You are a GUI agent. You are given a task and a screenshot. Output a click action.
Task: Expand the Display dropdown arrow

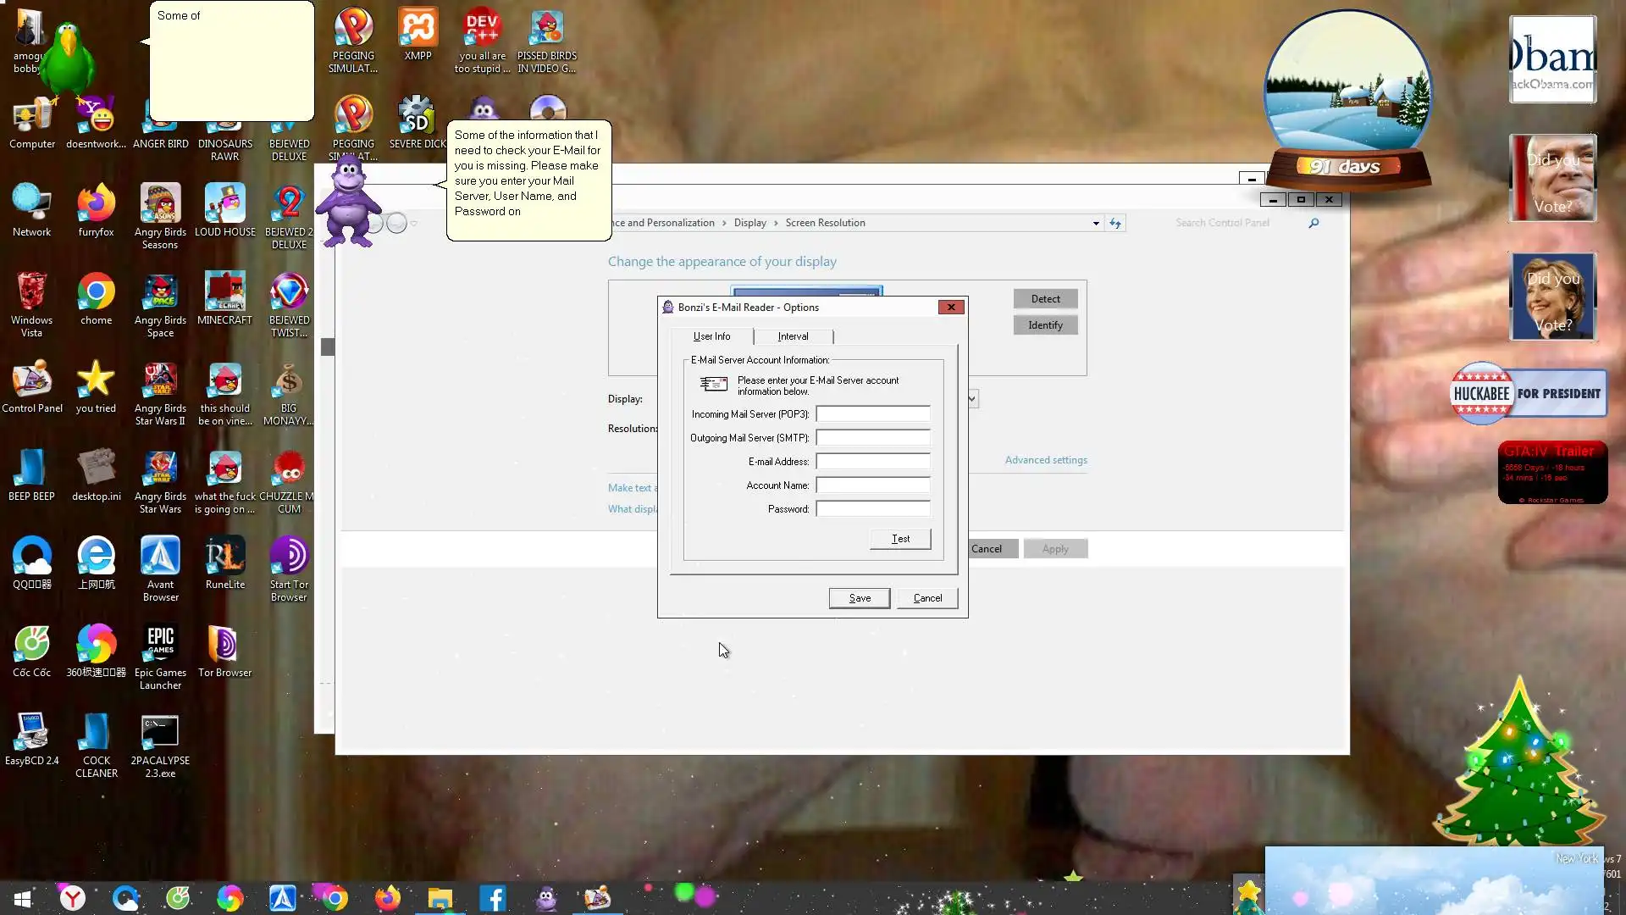click(972, 398)
